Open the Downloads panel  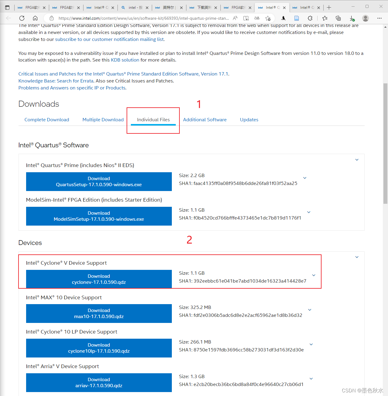352,18
